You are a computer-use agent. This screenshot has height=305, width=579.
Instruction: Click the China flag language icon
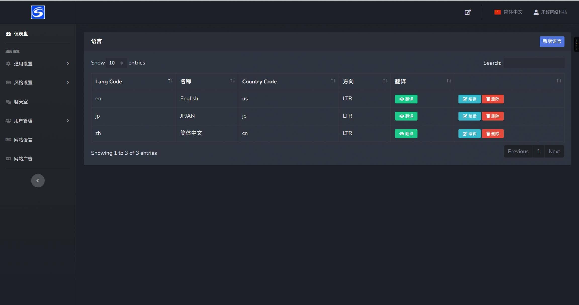(x=497, y=12)
